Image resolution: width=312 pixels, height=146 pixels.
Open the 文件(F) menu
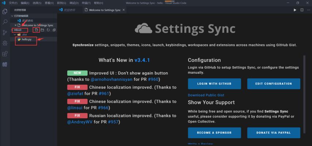click(13, 3)
